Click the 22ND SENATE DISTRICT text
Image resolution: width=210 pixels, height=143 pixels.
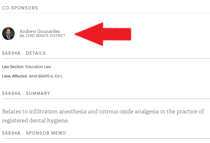point(45,36)
